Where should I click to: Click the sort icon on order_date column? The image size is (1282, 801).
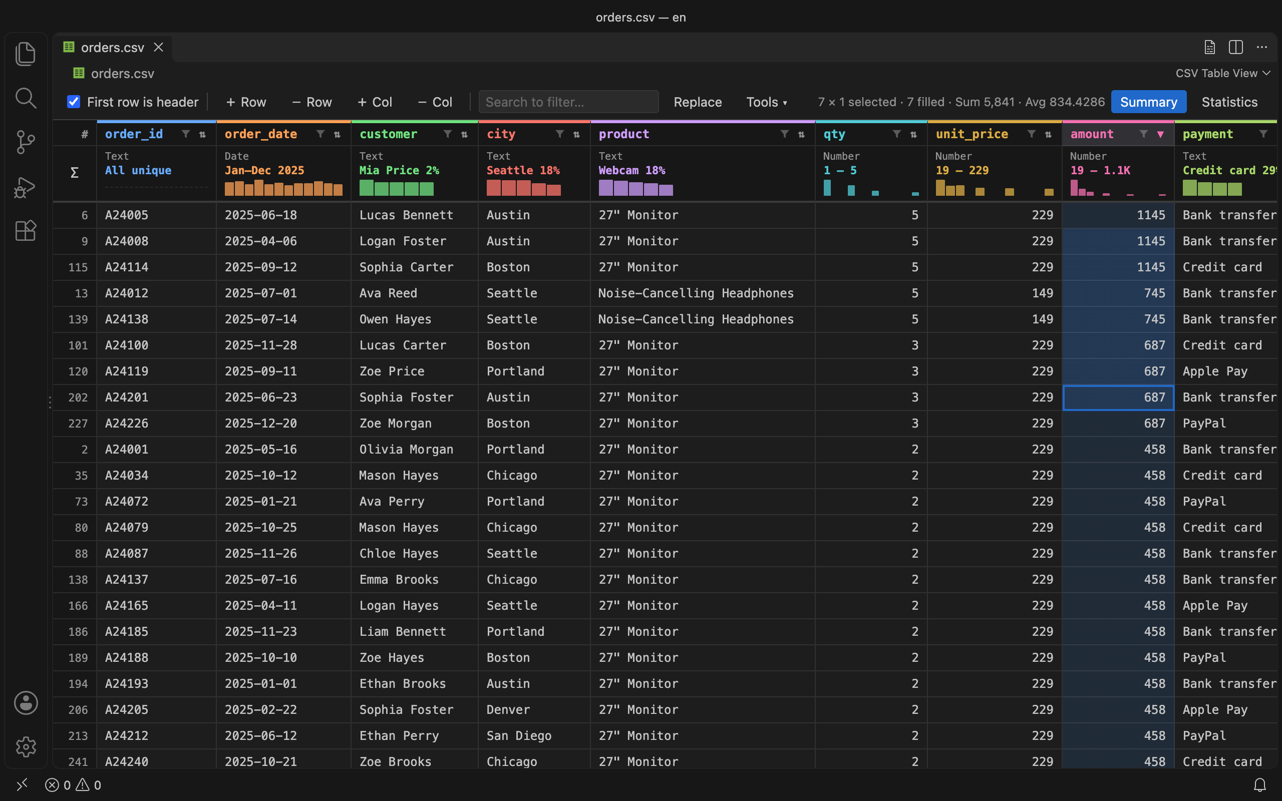pyautogui.click(x=337, y=135)
